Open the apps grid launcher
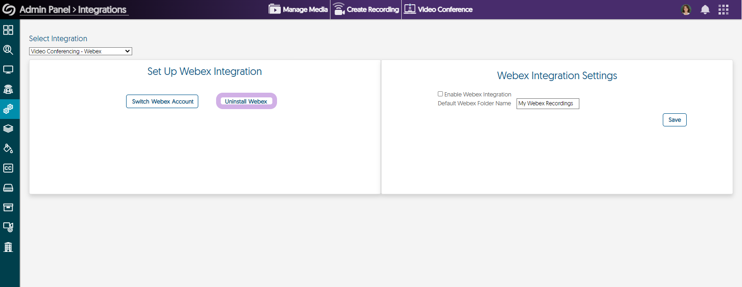Screen dimensions: 742x287 [x=723, y=10]
